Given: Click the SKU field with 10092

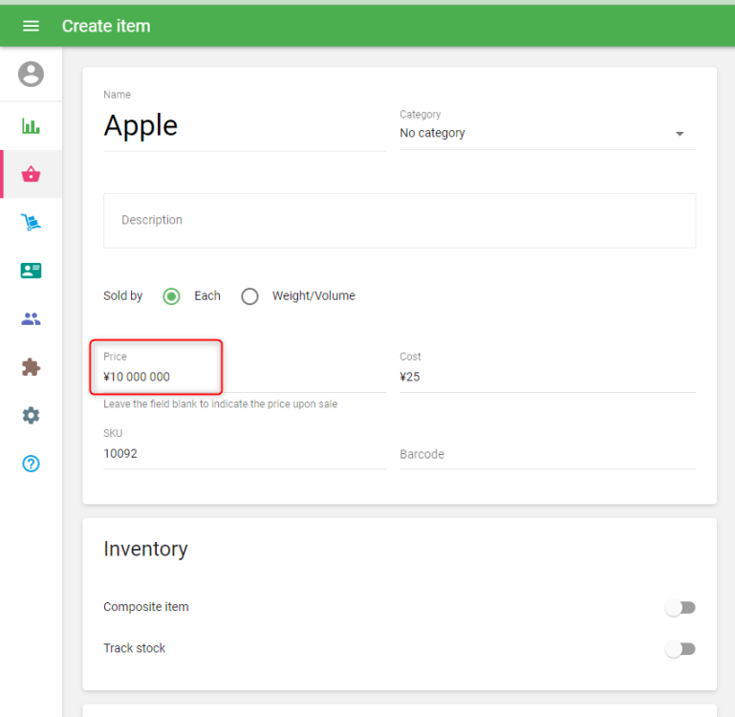Looking at the screenshot, I should pos(244,454).
